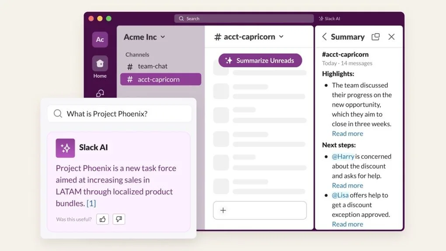Click the macOS green maximize button
This screenshot has width=446, height=251.
pos(108,18)
